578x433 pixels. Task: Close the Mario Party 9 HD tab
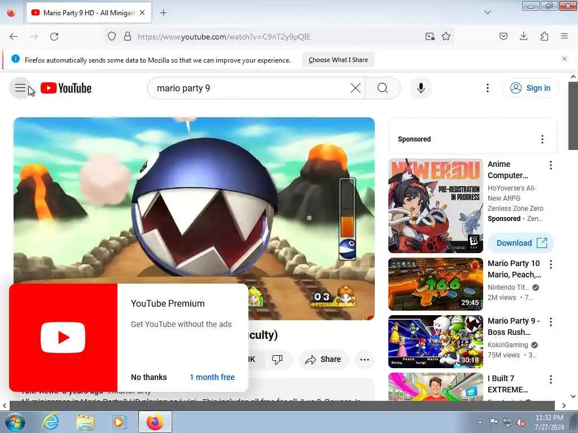pyautogui.click(x=142, y=12)
